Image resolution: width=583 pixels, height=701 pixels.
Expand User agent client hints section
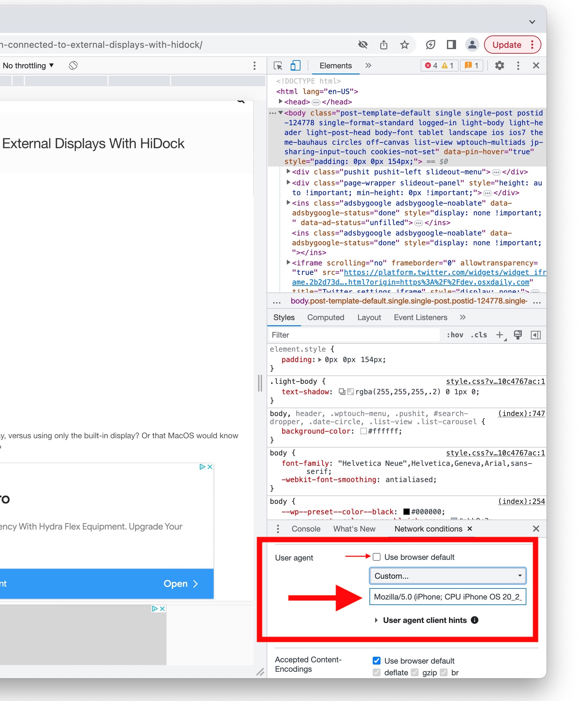point(376,620)
